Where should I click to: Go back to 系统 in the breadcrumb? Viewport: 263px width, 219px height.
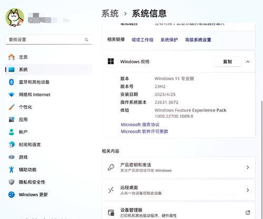pyautogui.click(x=110, y=14)
